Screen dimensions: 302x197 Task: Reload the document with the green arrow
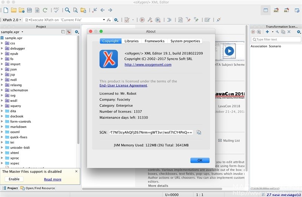[45, 10]
